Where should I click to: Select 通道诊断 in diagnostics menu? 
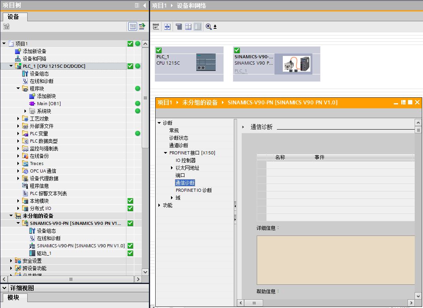pyautogui.click(x=179, y=145)
